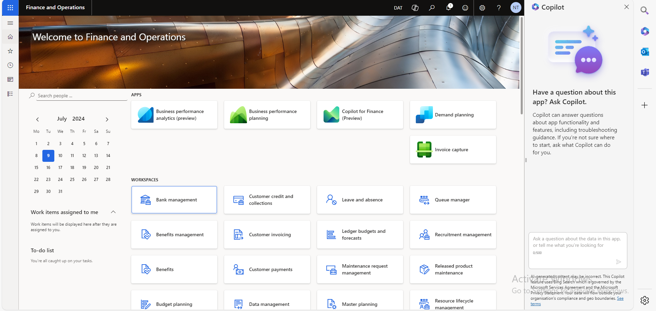Click the notifications bell icon
The height and width of the screenshot is (311, 656).
(448, 8)
